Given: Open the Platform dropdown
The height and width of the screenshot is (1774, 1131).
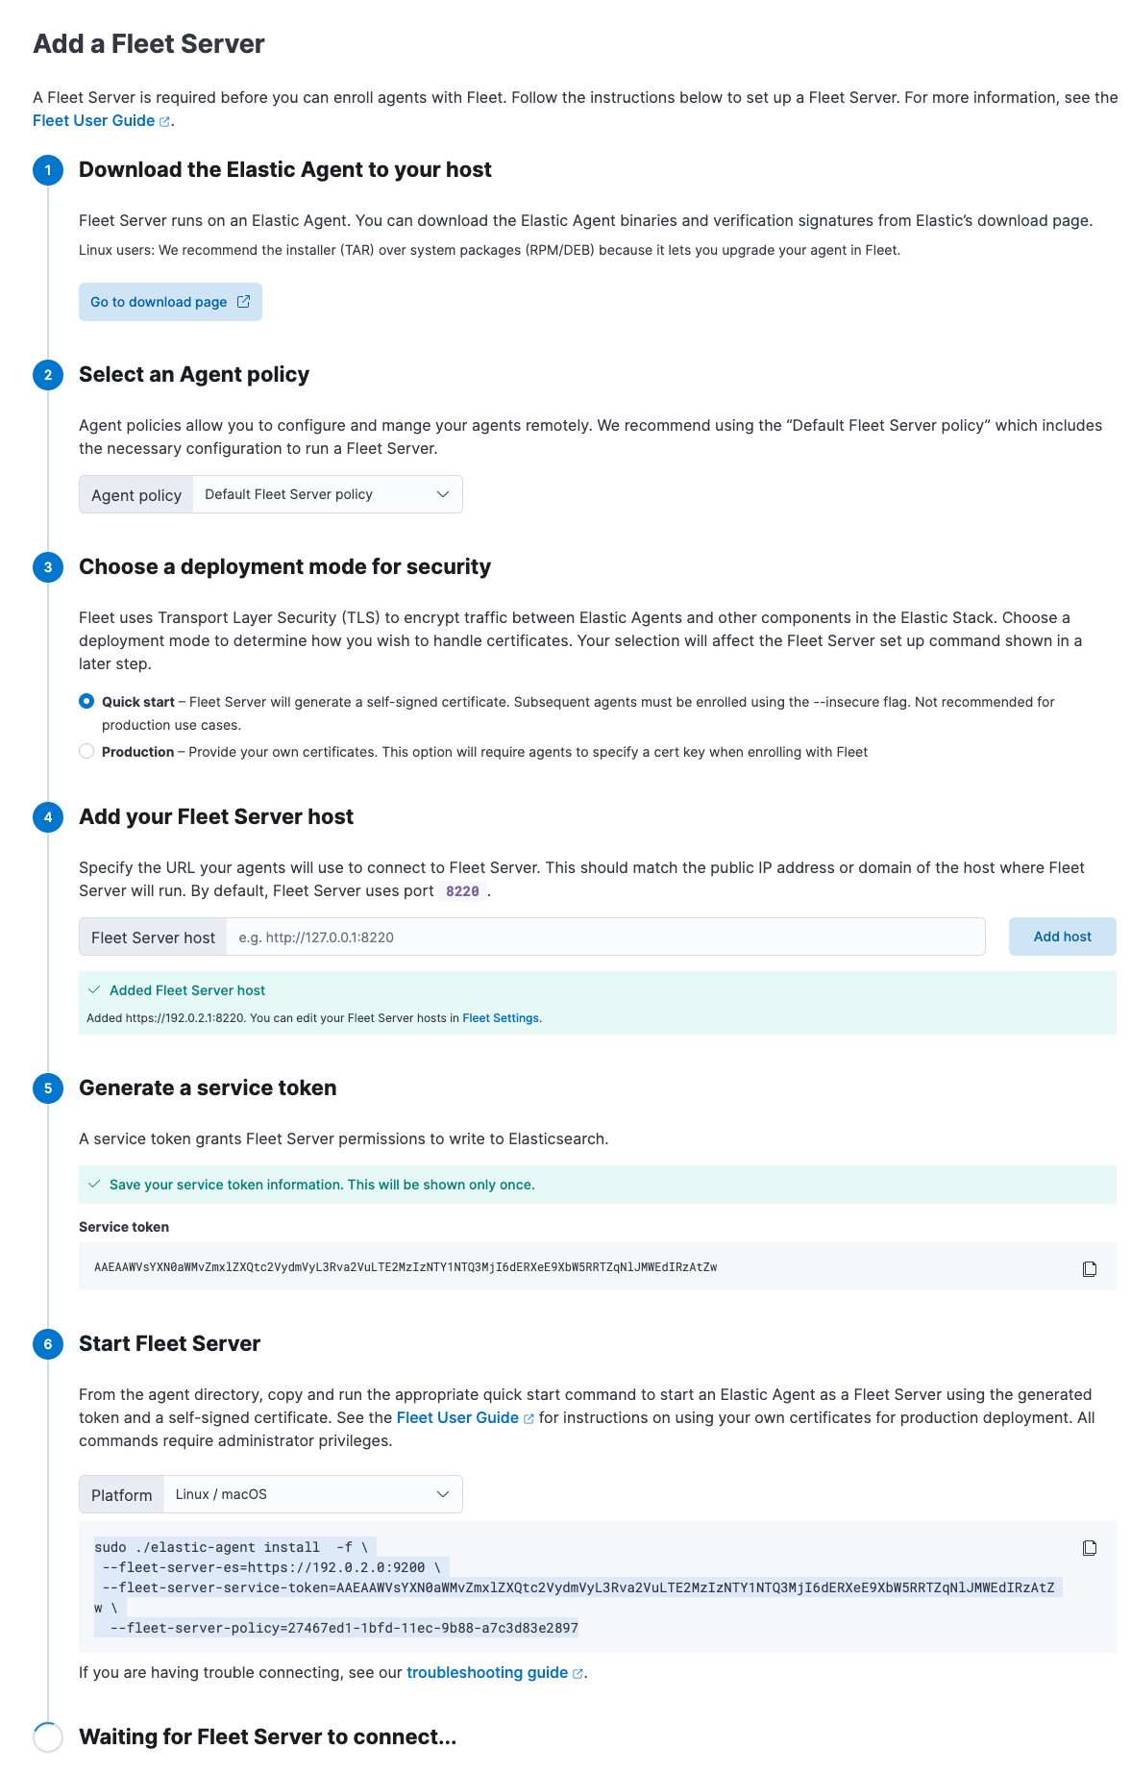Looking at the screenshot, I should 312,1493.
